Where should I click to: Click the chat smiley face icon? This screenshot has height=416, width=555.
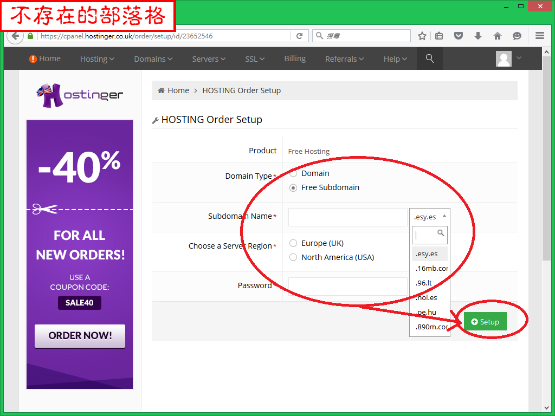517,36
